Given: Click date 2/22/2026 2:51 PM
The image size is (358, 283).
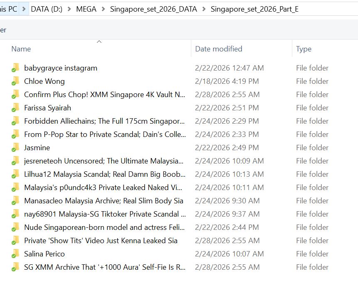Looking at the screenshot, I should [x=227, y=108].
